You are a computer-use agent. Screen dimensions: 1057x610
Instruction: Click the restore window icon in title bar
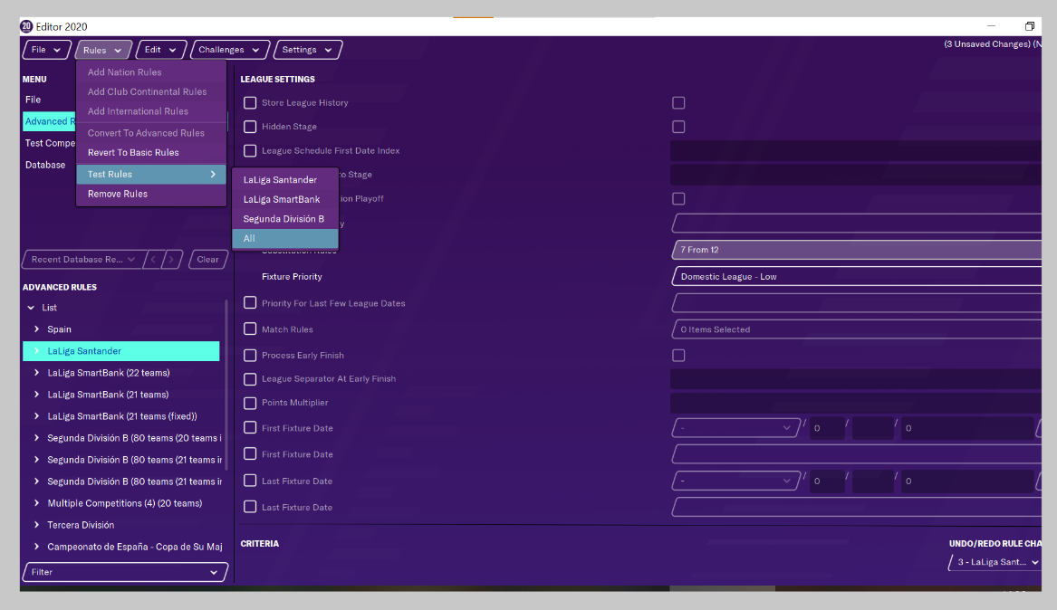click(x=1029, y=26)
